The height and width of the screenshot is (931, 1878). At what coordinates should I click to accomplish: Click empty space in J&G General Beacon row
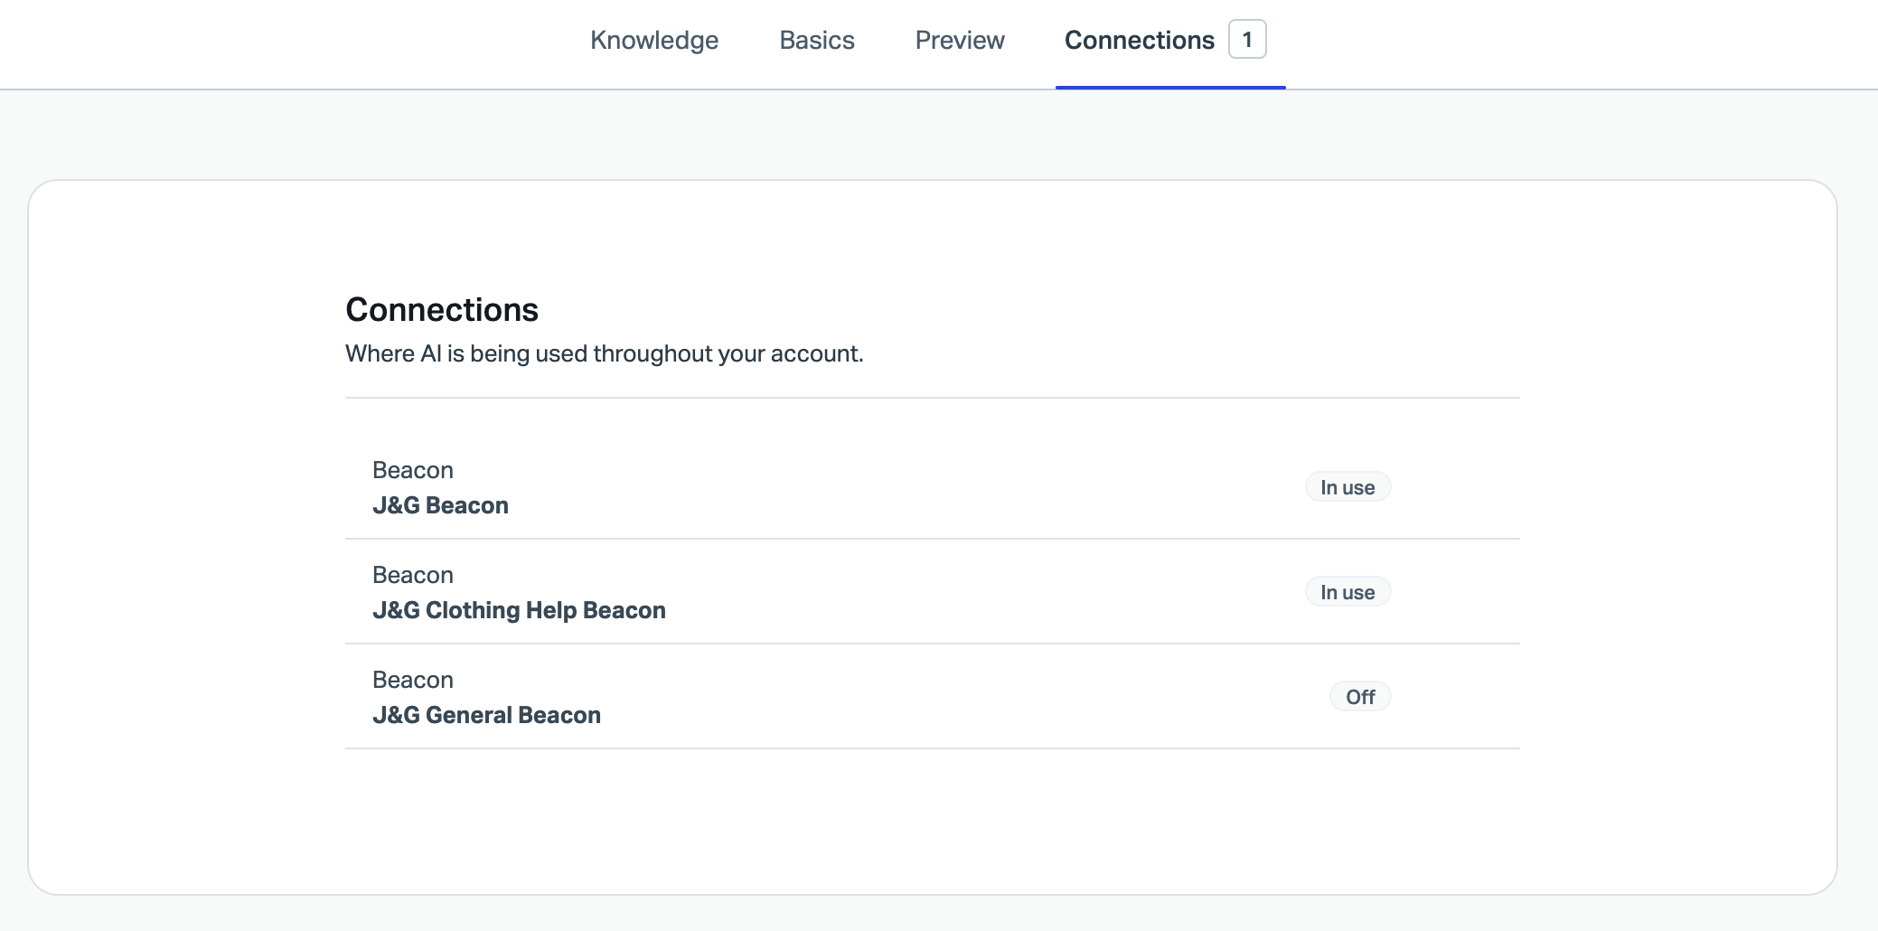[949, 698]
